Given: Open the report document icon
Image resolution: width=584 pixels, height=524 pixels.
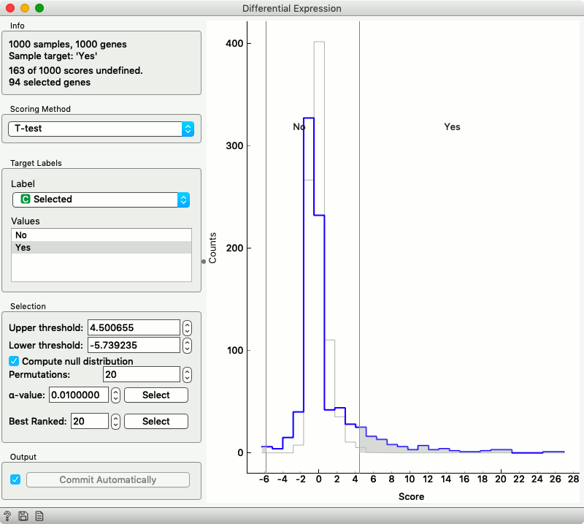Looking at the screenshot, I should click(x=39, y=516).
